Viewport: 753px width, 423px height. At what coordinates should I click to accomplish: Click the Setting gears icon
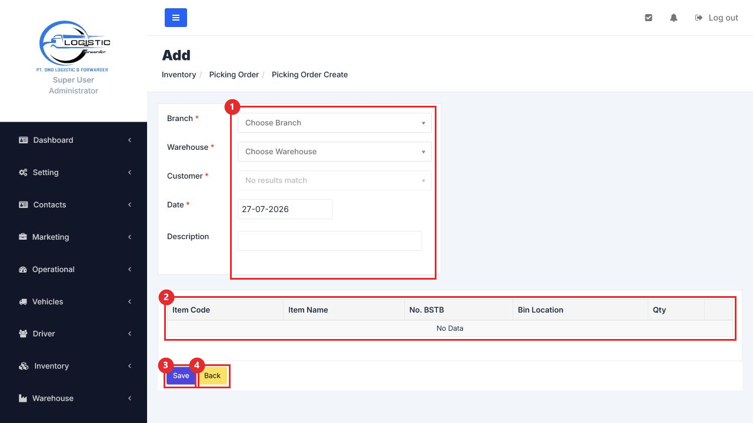click(x=24, y=172)
